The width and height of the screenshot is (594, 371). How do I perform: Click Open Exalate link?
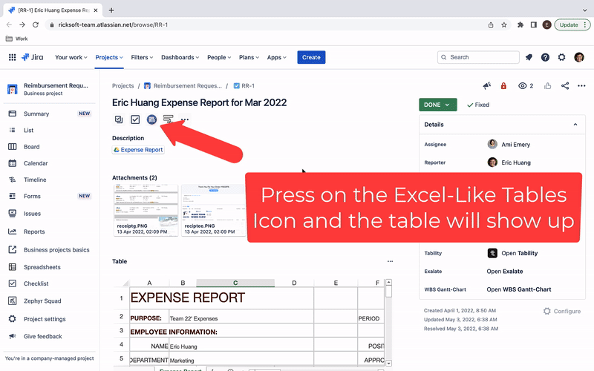point(505,272)
